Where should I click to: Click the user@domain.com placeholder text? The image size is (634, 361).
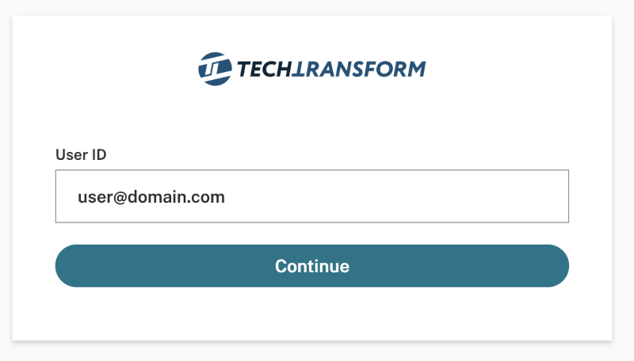[x=151, y=197]
